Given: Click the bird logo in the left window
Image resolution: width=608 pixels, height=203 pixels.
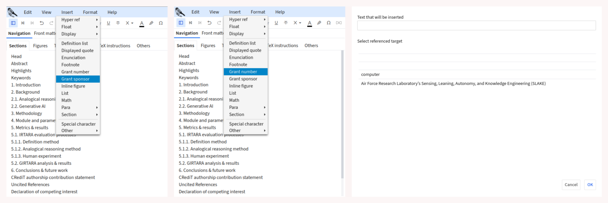Looking at the screenshot, I should point(12,12).
